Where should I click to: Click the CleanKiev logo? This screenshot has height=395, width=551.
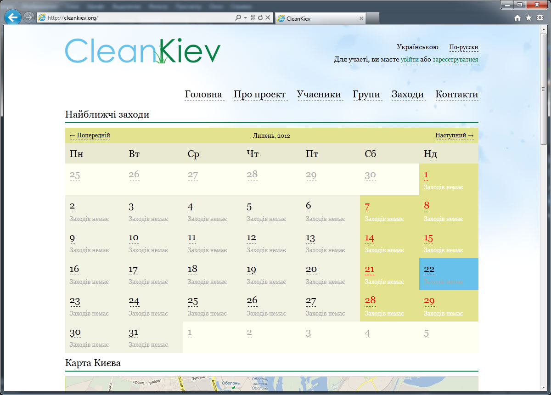[143, 51]
